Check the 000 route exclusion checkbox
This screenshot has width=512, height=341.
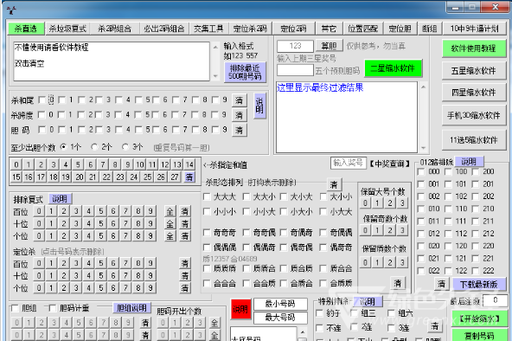[x=421, y=172]
